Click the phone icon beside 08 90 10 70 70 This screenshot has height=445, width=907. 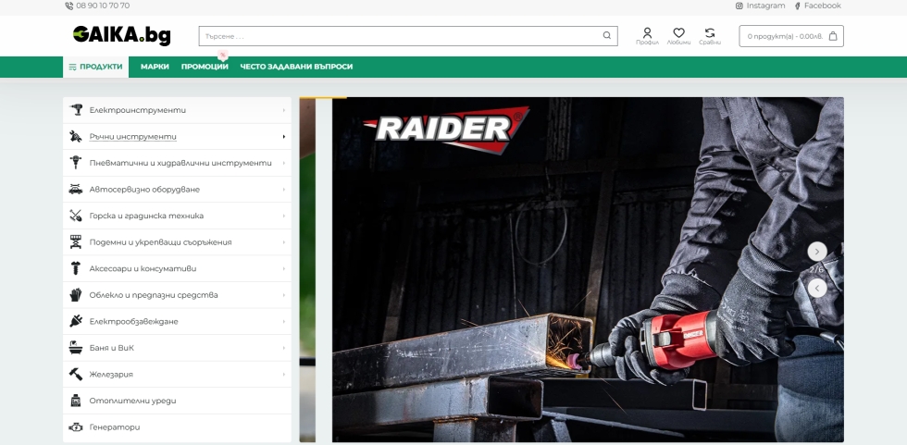68,6
